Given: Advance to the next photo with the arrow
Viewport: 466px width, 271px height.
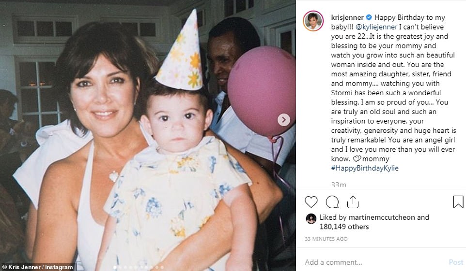Looking at the screenshot, I should (x=284, y=120).
